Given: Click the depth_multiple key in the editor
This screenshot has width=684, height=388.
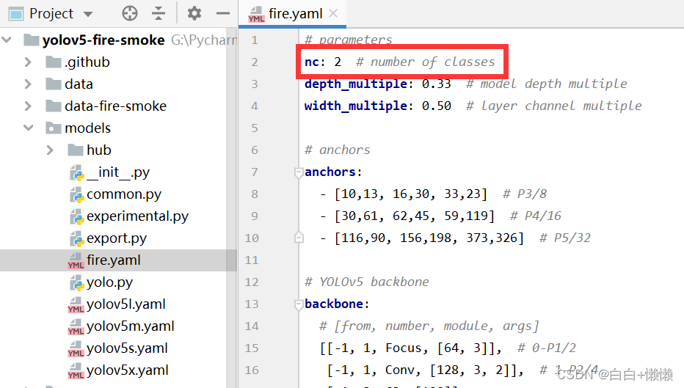Looking at the screenshot, I should tap(356, 84).
